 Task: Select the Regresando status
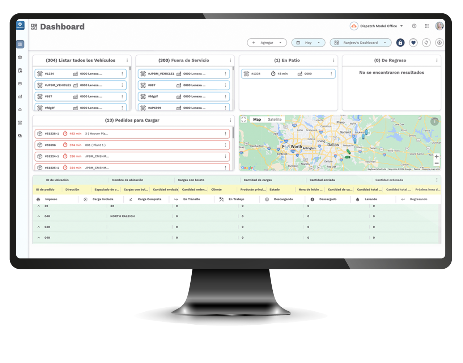pyautogui.click(x=415, y=199)
